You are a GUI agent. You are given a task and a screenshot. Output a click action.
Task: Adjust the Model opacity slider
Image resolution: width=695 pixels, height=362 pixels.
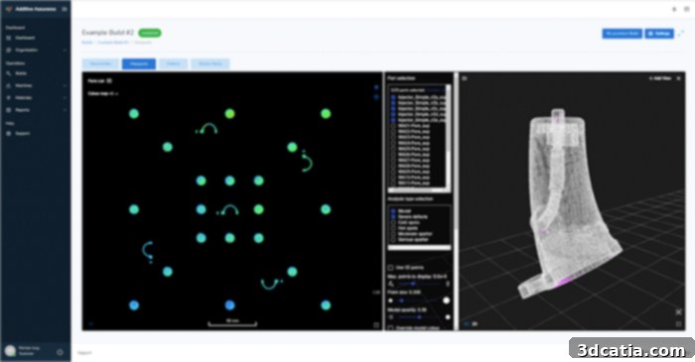[x=419, y=317]
